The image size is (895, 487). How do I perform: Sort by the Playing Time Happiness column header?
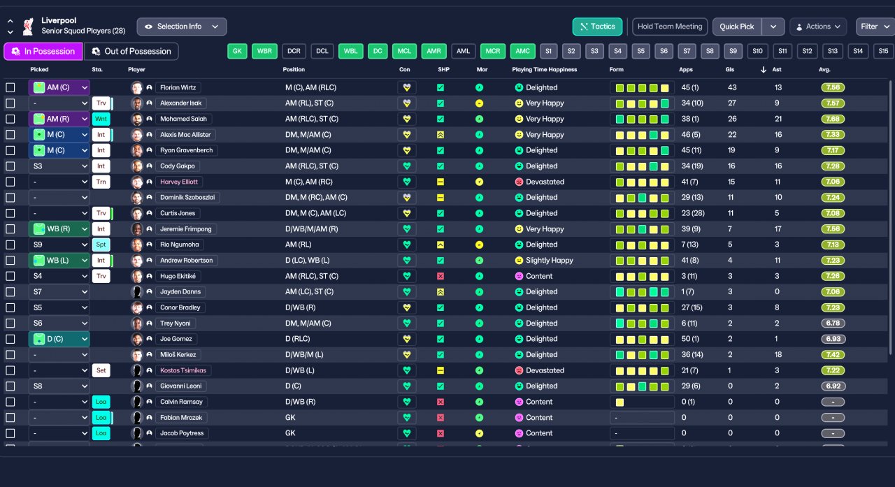pyautogui.click(x=545, y=70)
